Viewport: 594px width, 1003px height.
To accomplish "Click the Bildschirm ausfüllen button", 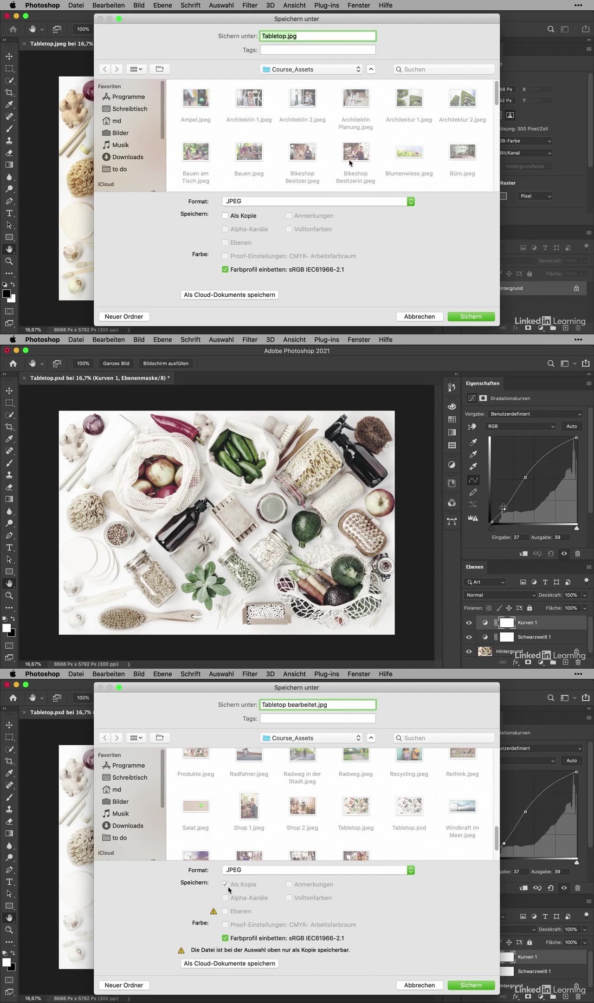I will pos(166,364).
